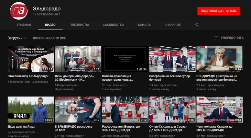This screenshot has width=251, height=138.
Task: Open the channel search magnifier icon
Action: pyautogui.click(x=197, y=25)
